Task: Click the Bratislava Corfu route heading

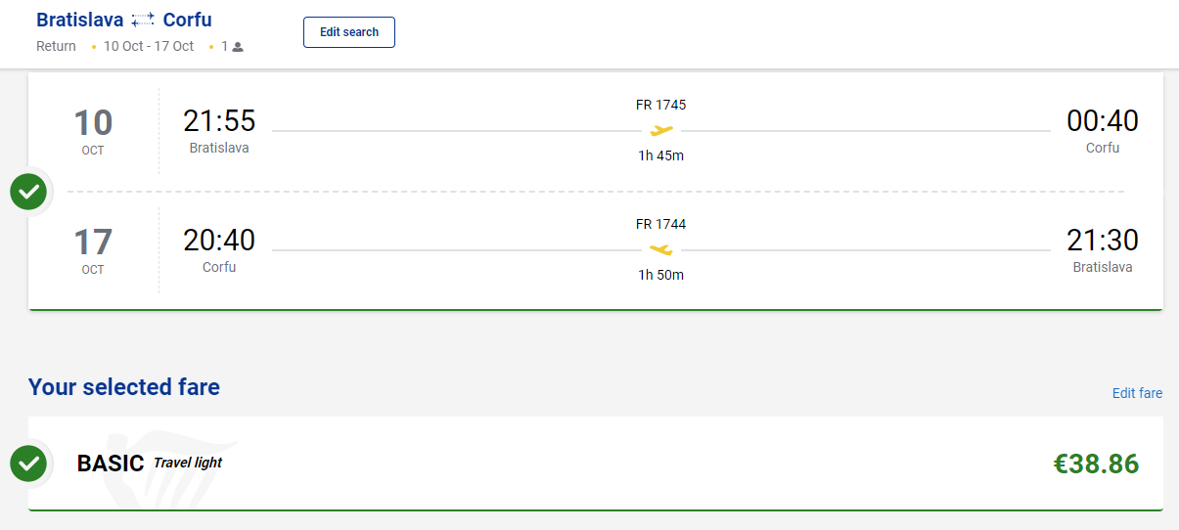Action: click(x=124, y=20)
